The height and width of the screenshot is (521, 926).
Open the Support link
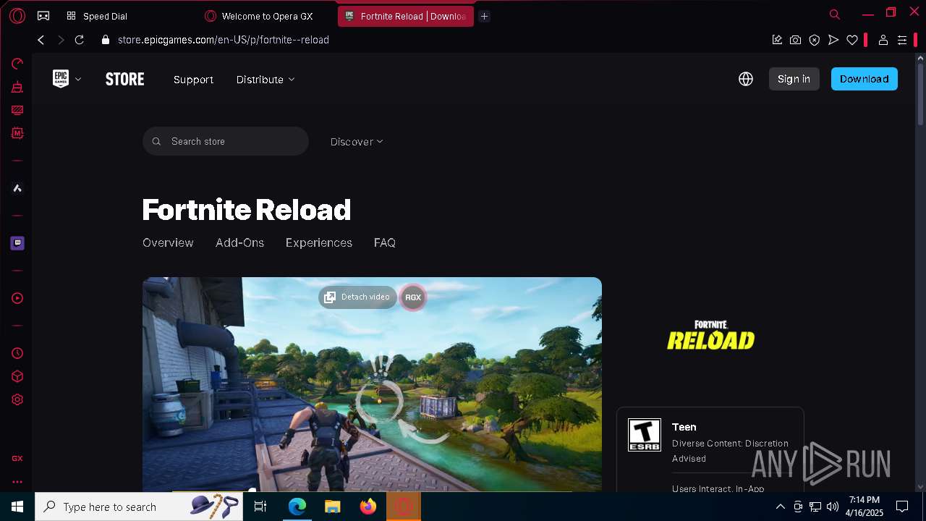tap(193, 80)
